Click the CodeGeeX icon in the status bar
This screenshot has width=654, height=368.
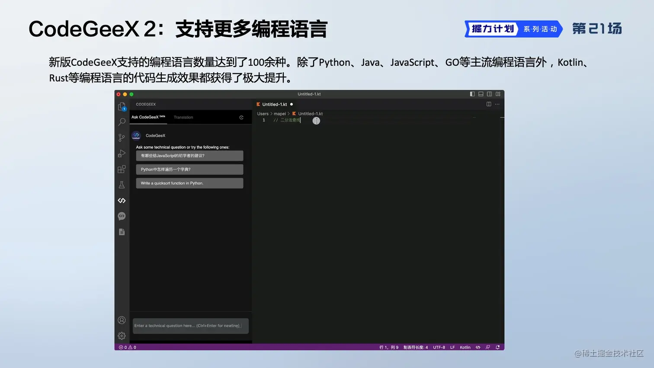coord(478,347)
